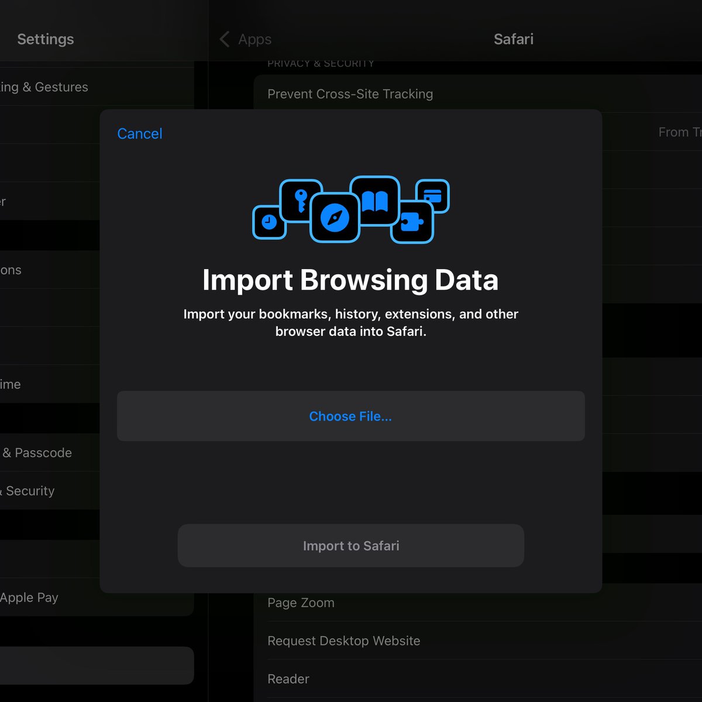Select the credit card icon in the graphic

433,196
